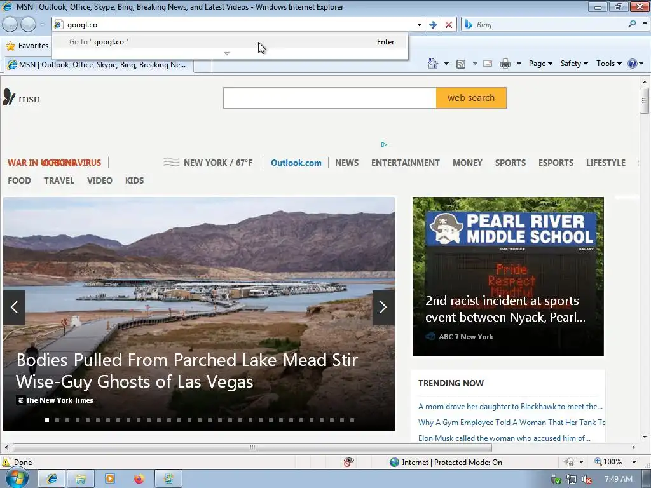The height and width of the screenshot is (488, 651).
Task: Click the horizontal scrollbar thumb
Action: point(252,447)
